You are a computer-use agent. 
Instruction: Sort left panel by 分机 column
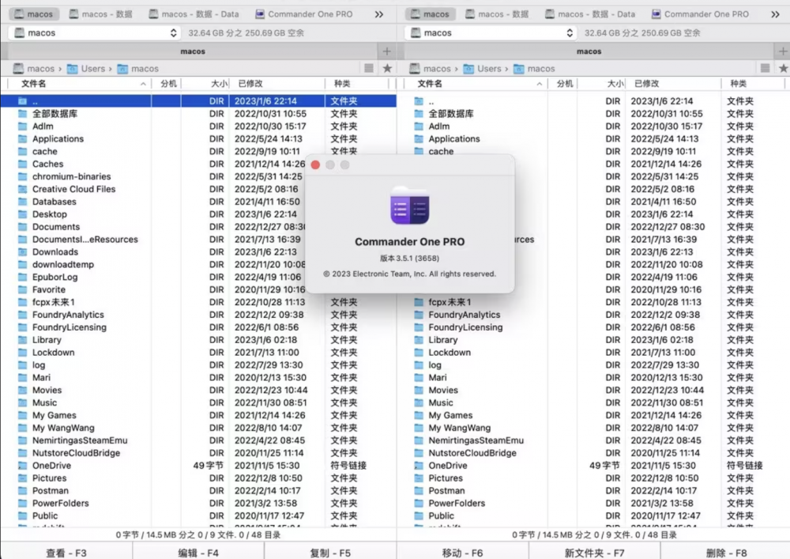[x=166, y=83]
